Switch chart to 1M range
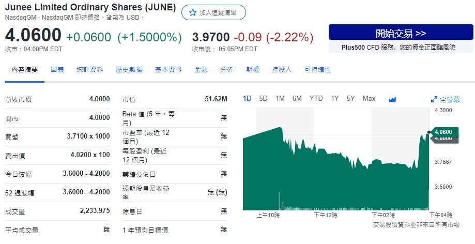This screenshot has height=244, width=475. tap(280, 98)
